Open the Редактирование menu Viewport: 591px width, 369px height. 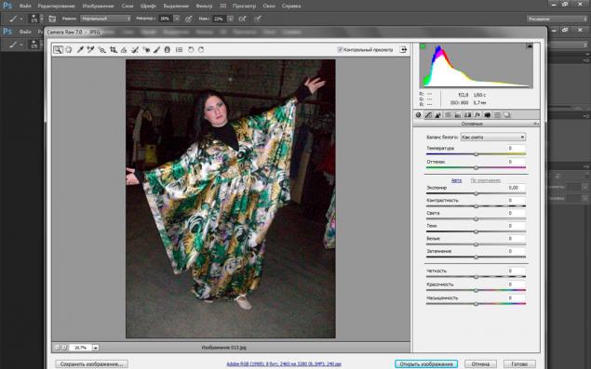tap(56, 6)
